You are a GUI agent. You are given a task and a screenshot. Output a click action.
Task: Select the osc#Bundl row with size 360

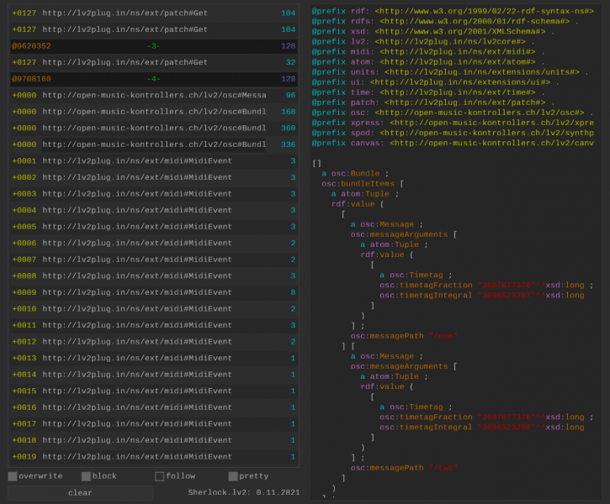click(x=153, y=129)
